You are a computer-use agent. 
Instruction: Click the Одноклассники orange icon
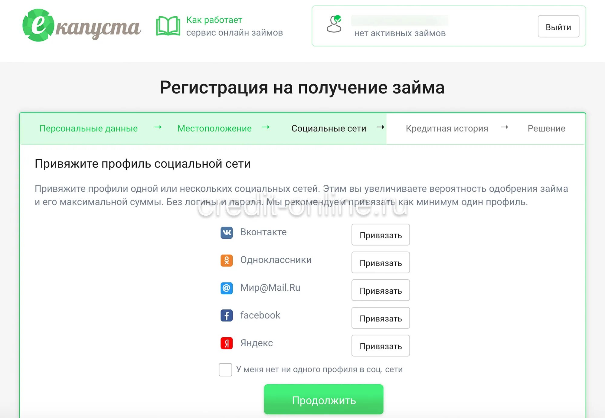[x=227, y=260]
